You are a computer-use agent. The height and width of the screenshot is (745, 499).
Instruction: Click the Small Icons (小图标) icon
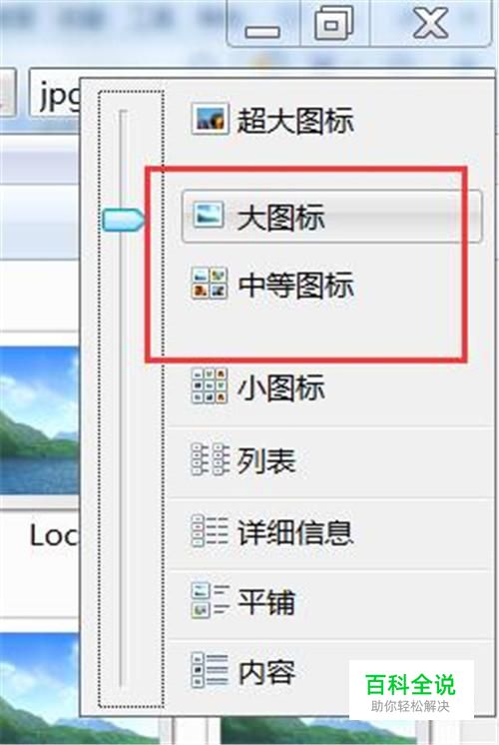[210, 385]
